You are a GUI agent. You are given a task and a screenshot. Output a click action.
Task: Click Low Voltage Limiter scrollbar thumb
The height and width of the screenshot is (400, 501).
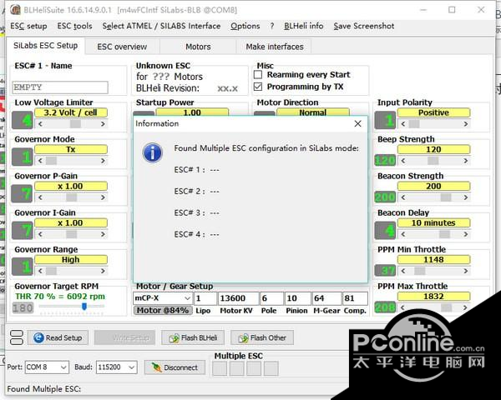click(x=76, y=124)
